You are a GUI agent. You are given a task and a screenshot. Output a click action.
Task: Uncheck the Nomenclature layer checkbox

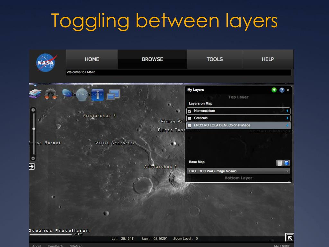click(x=190, y=111)
